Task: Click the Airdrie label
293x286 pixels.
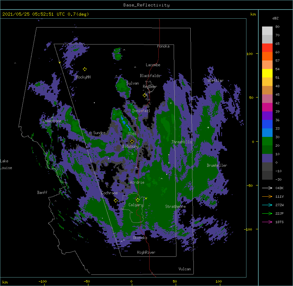Action: coord(137,182)
